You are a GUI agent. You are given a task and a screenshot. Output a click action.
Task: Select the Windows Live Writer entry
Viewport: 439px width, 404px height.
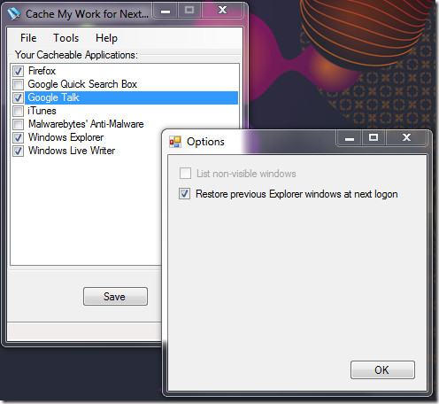coord(72,151)
